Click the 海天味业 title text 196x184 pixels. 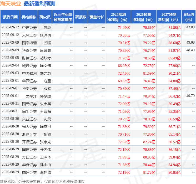pos(11,4)
